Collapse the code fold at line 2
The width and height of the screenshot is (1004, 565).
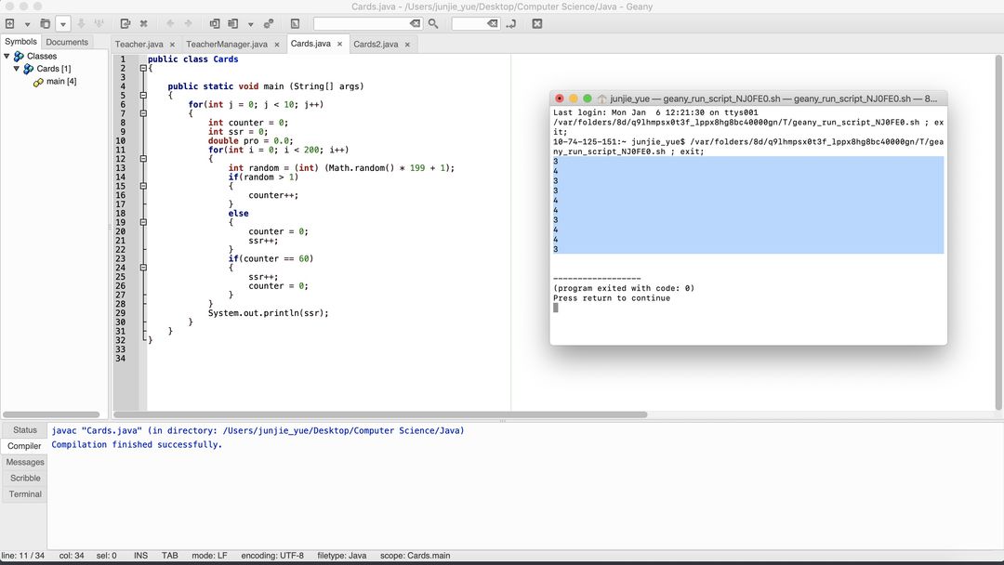pyautogui.click(x=143, y=68)
